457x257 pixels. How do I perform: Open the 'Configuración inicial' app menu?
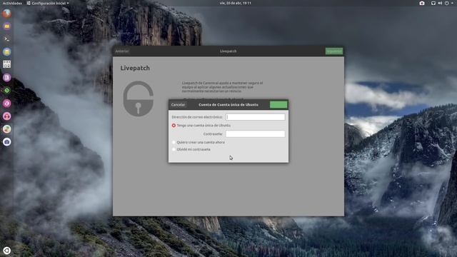pyautogui.click(x=48, y=3)
